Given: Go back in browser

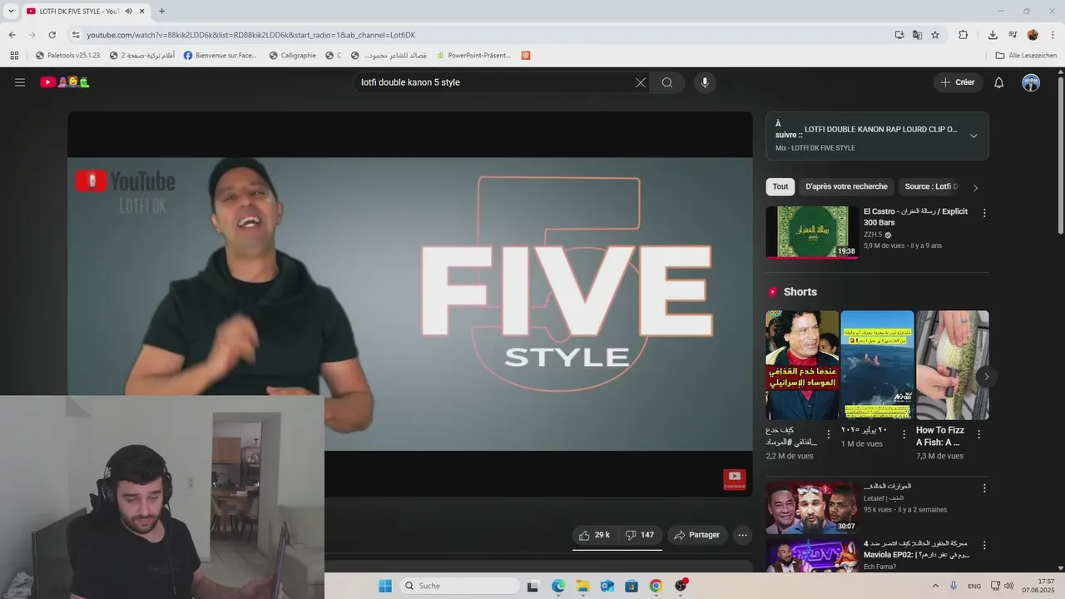Looking at the screenshot, I should pyautogui.click(x=12, y=35).
